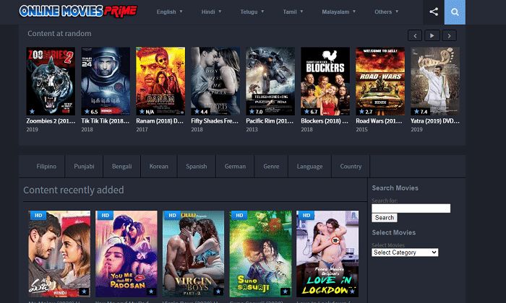Screen dimensions: 506x303
Task: Play the random content carousel
Action: click(x=432, y=35)
